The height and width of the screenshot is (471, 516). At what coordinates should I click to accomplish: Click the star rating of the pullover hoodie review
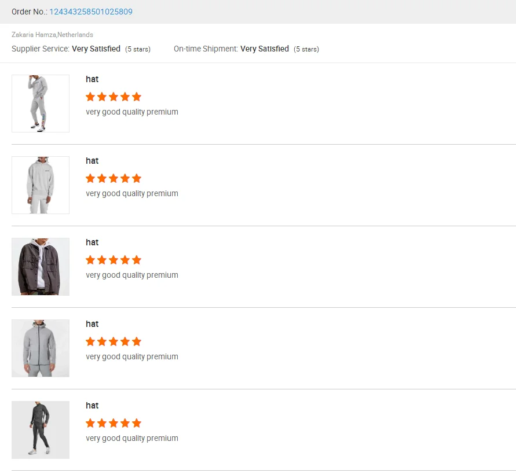click(x=114, y=178)
